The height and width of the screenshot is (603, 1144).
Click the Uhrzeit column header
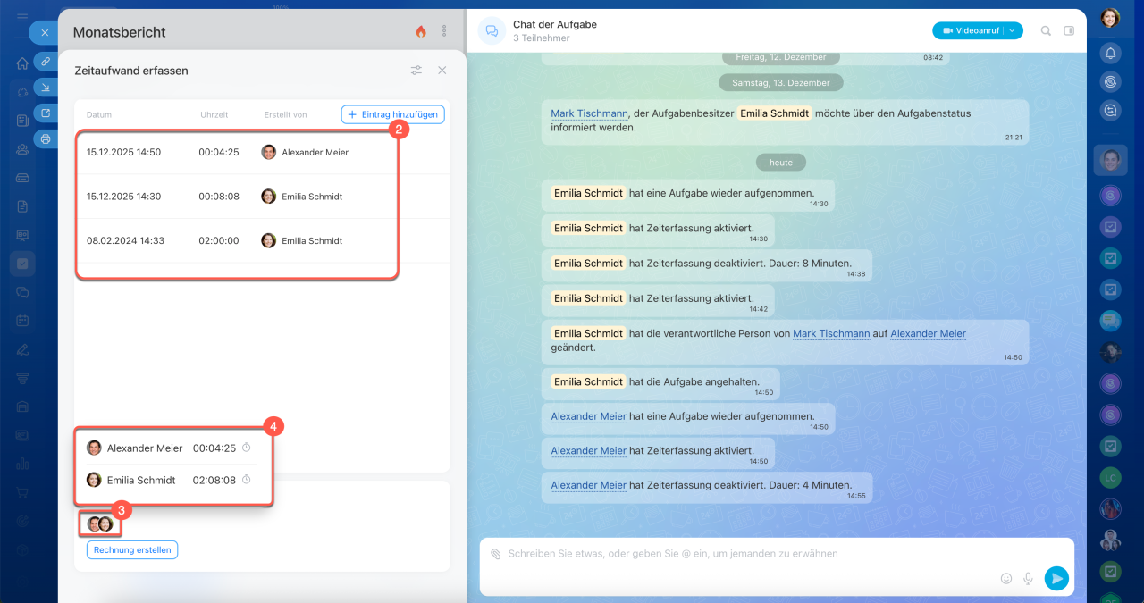coord(214,115)
